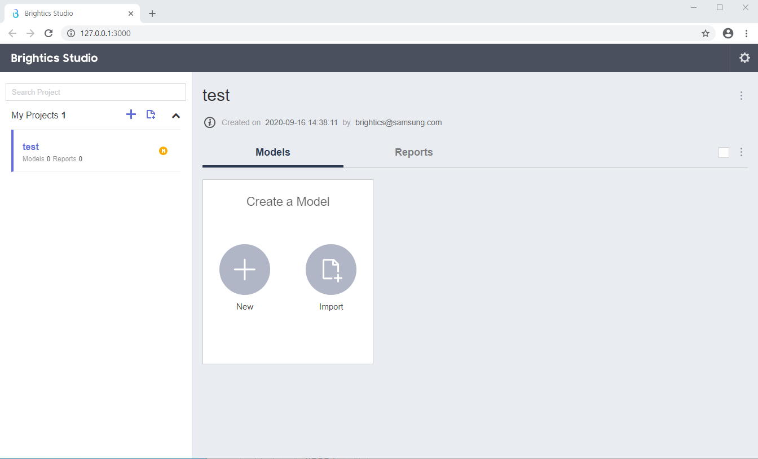Image resolution: width=758 pixels, height=459 pixels.
Task: Open the Chrome three-dot menu
Action: (x=746, y=33)
